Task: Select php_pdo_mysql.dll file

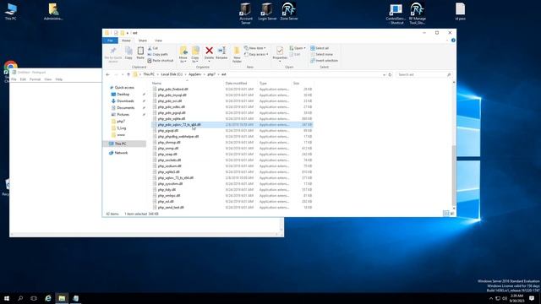Action: [x=172, y=95]
